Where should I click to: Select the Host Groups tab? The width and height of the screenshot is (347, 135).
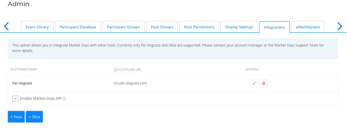(162, 27)
